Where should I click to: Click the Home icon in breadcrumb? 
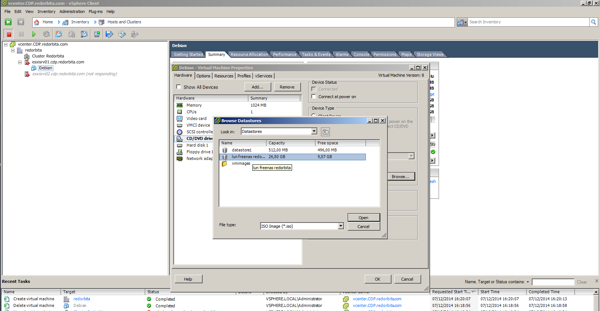pos(37,22)
